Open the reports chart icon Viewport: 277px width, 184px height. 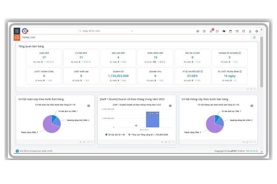coord(237,31)
